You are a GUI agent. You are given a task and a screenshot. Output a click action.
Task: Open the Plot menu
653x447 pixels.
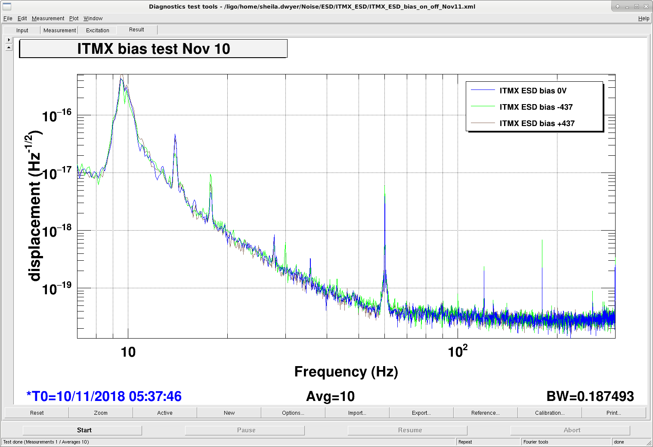[x=74, y=18]
